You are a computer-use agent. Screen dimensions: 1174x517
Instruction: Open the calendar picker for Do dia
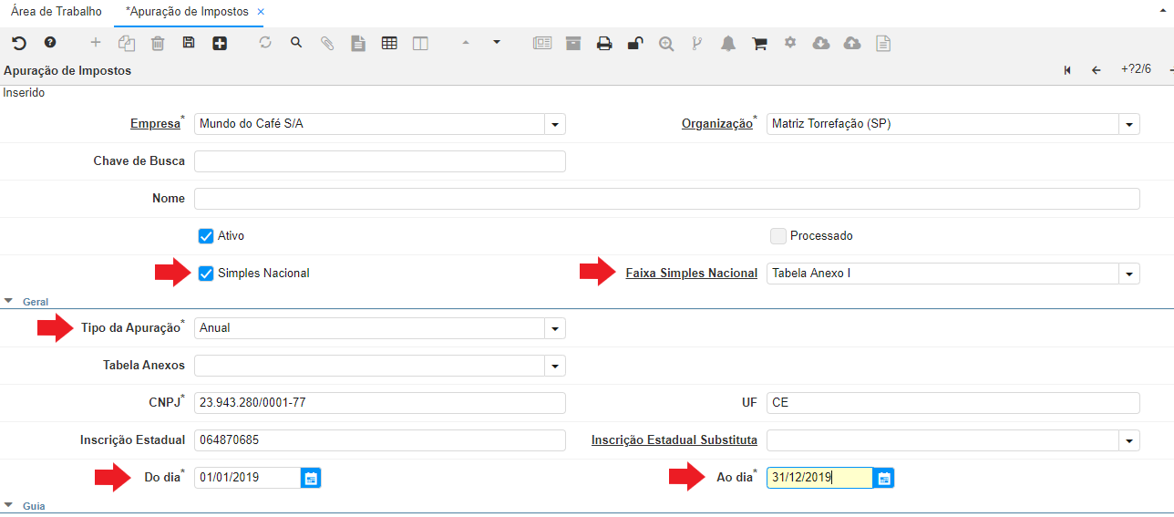[311, 478]
